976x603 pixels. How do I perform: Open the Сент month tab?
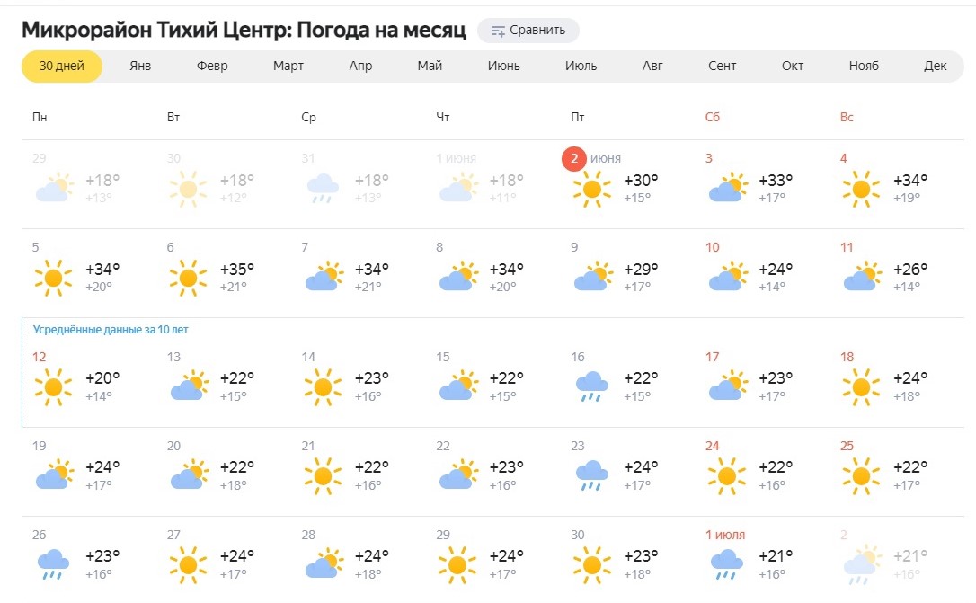click(x=722, y=66)
